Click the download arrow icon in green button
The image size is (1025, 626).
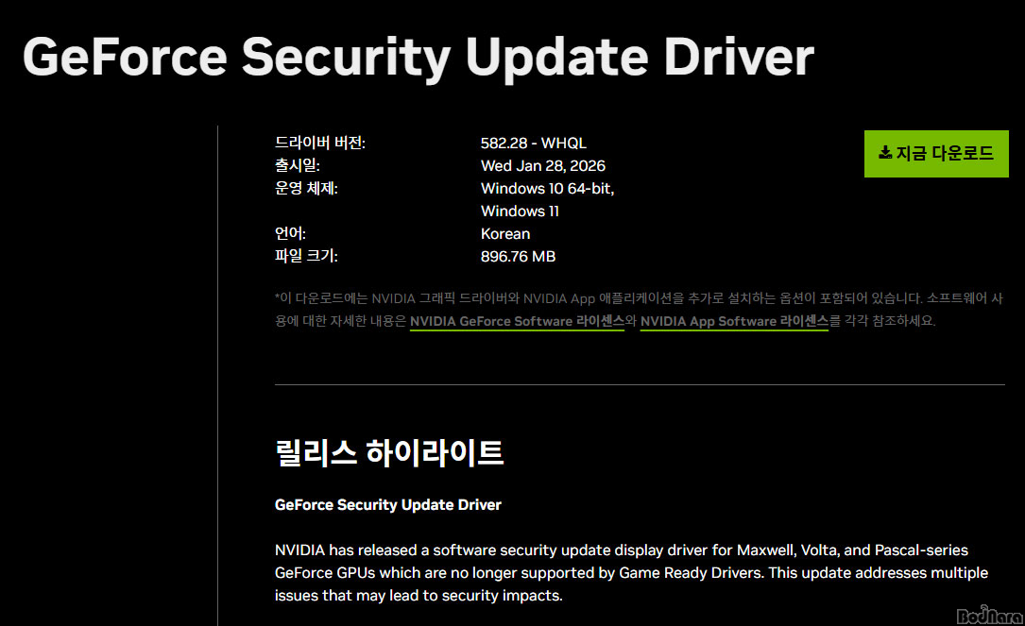(885, 153)
